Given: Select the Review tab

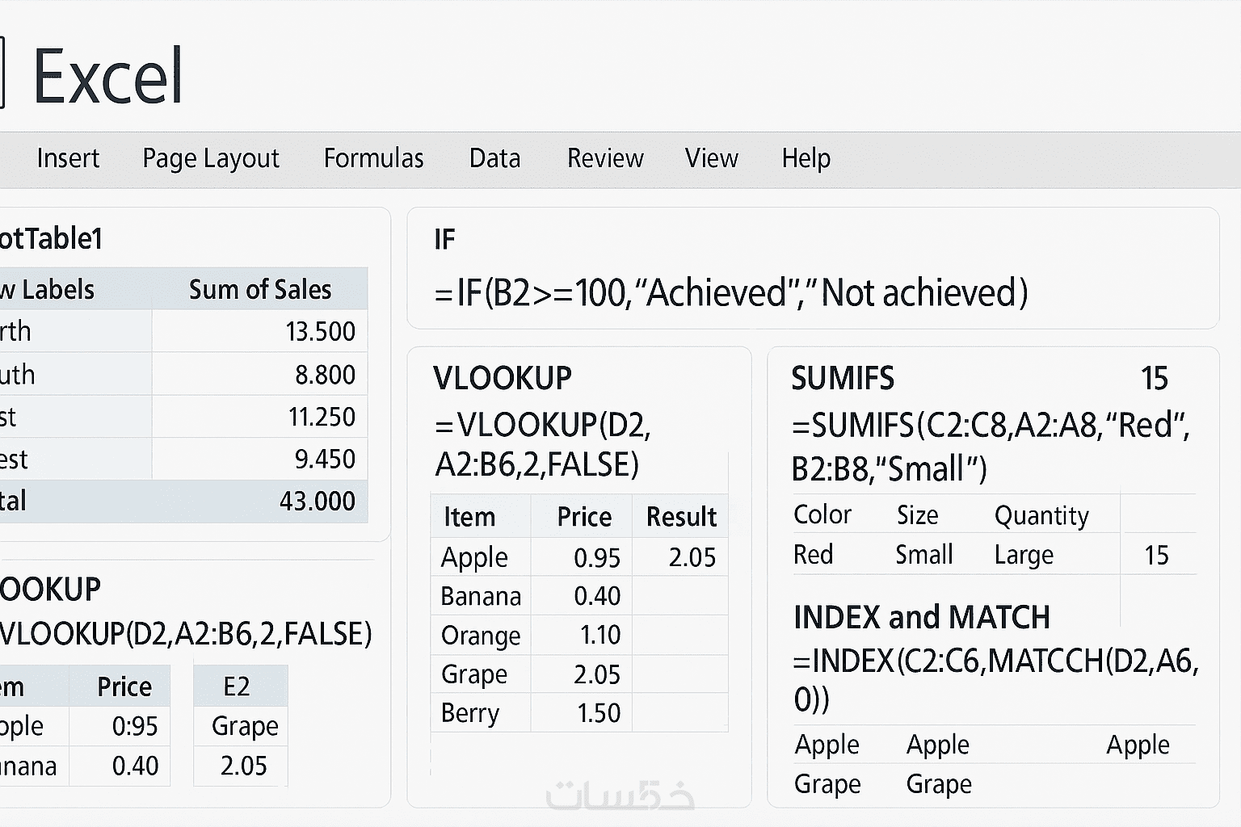Looking at the screenshot, I should click(605, 158).
